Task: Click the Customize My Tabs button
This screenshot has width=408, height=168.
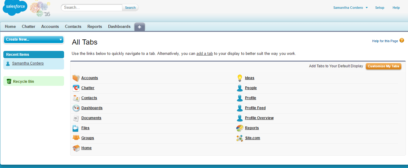Action: pos(383,66)
